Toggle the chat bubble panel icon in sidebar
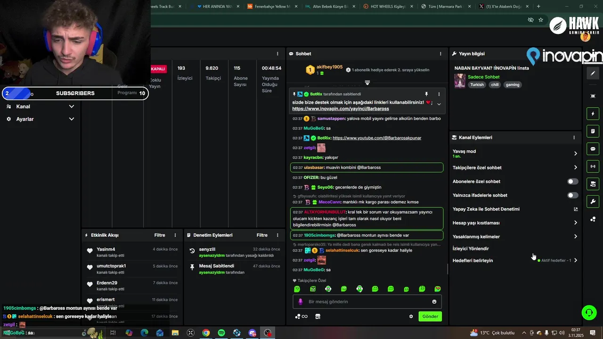Screen dimensions: 603x339 click(593, 149)
